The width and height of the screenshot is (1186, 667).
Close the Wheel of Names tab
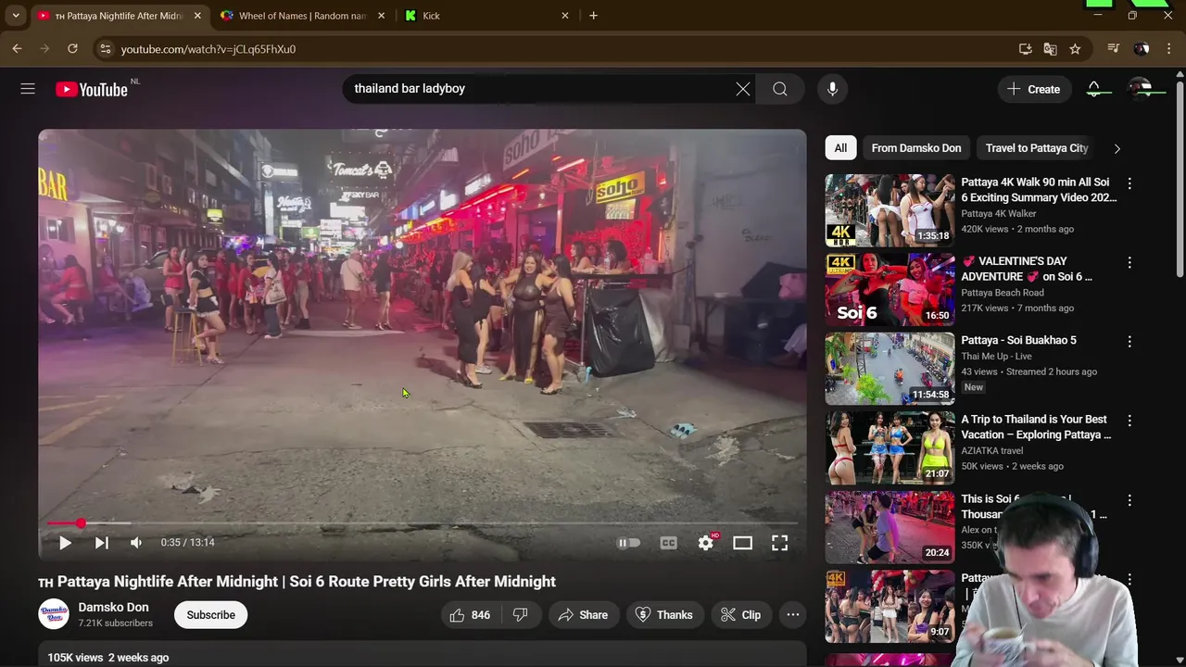(x=381, y=16)
